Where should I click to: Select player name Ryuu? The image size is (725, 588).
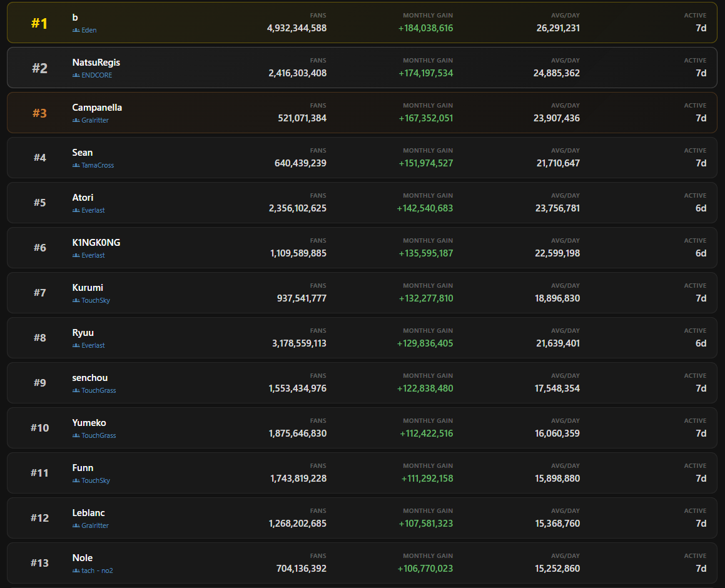pos(83,333)
